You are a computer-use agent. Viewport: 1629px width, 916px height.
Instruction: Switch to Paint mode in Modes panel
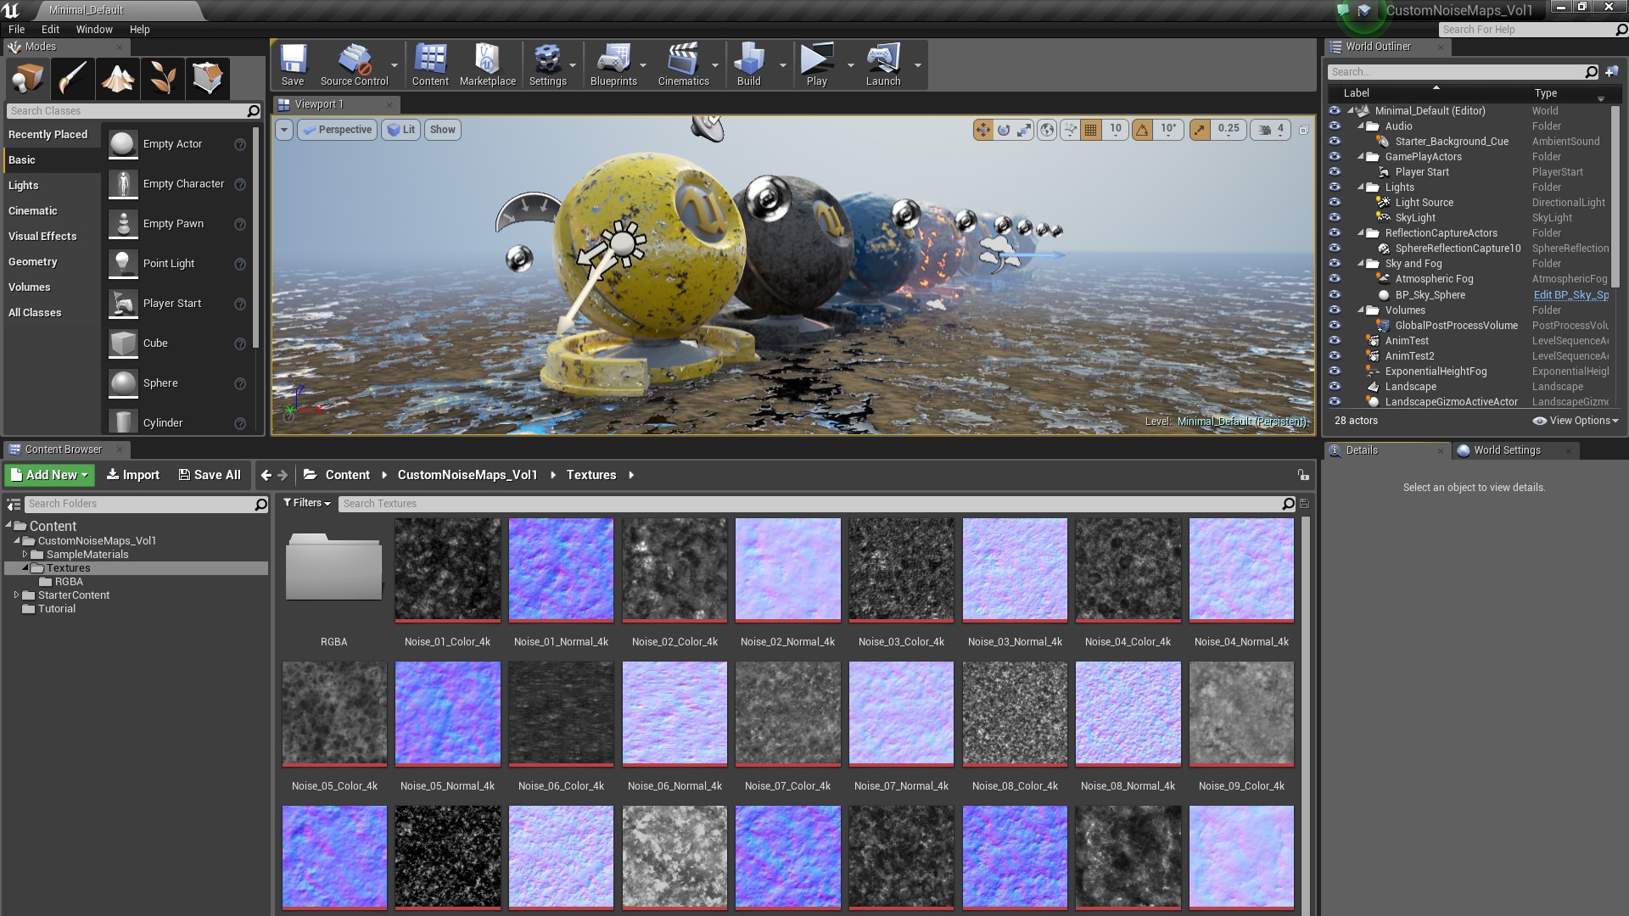72,78
